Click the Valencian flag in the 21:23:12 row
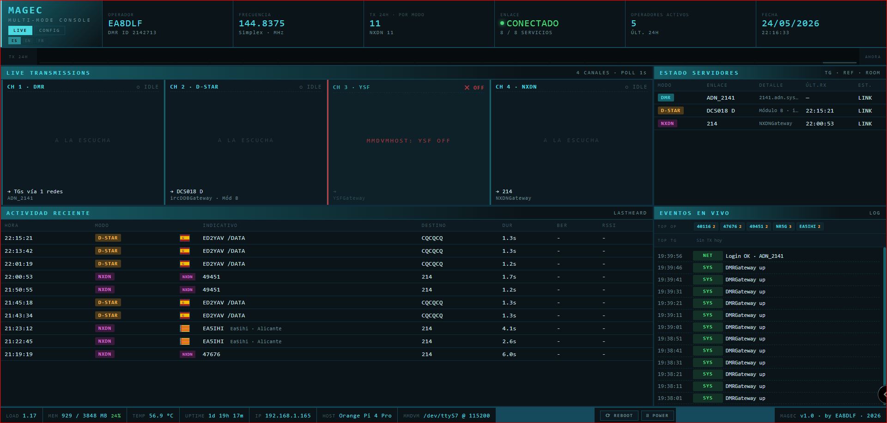This screenshot has width=887, height=423. (185, 328)
